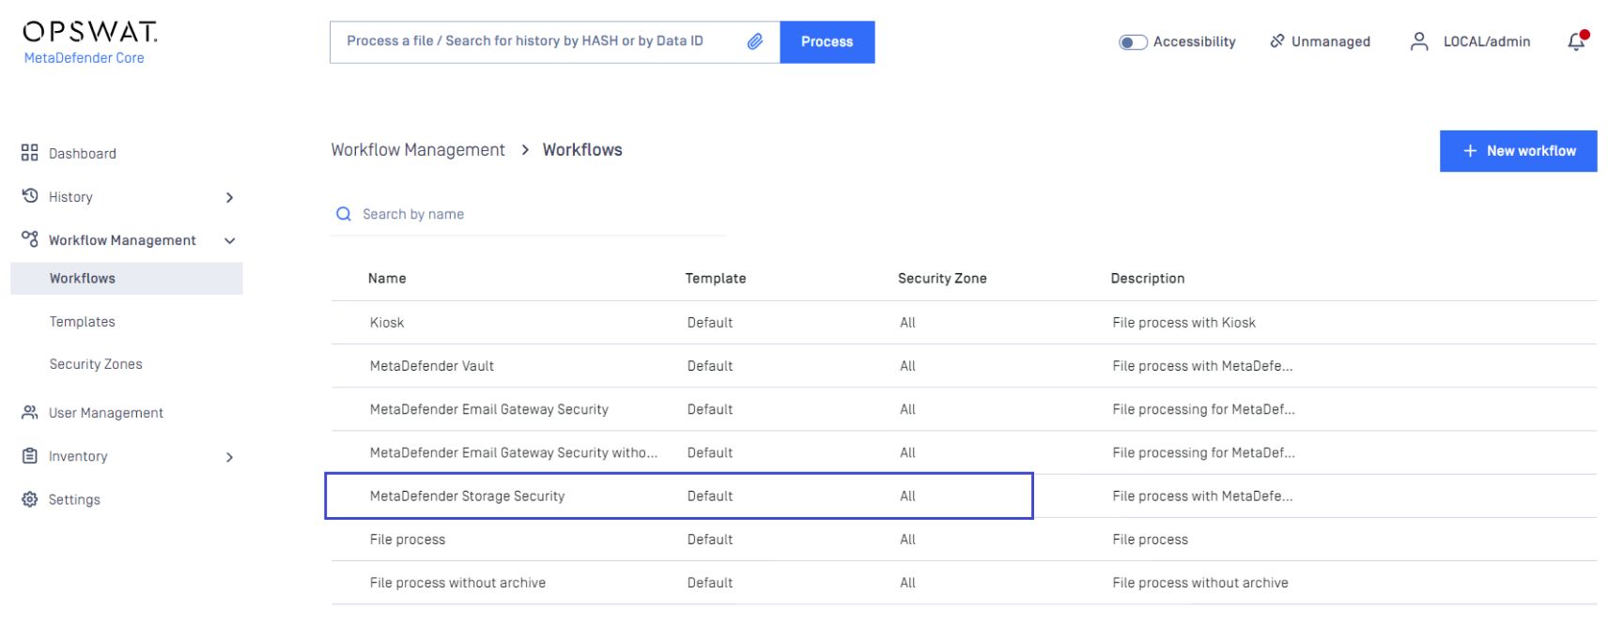Click the History clock icon
1608x640 pixels.
[30, 196]
